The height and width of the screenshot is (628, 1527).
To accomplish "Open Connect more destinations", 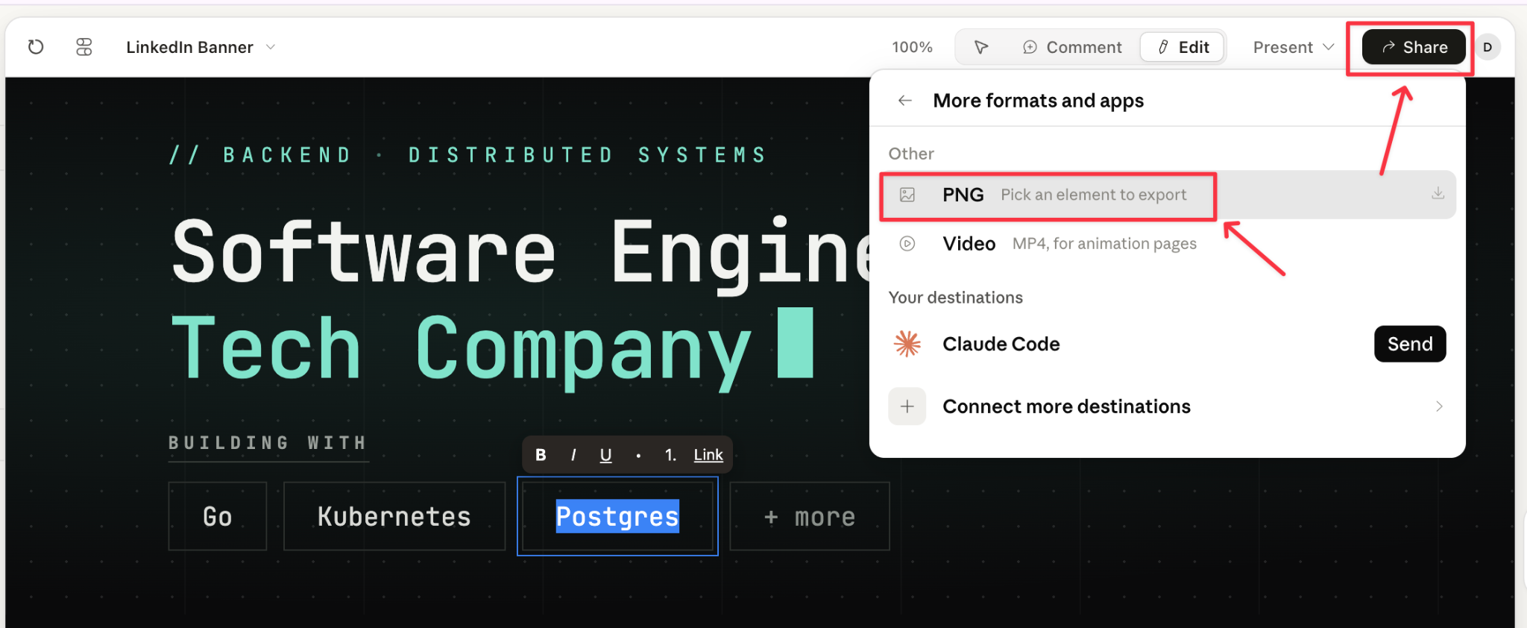I will tap(1168, 406).
